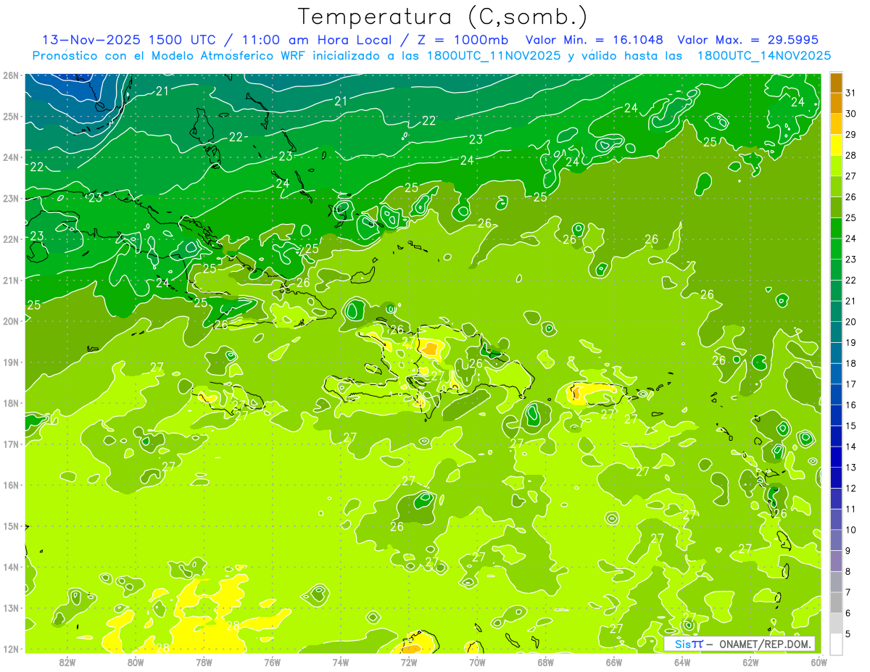Click the '28' value on the color legend

click(851, 155)
